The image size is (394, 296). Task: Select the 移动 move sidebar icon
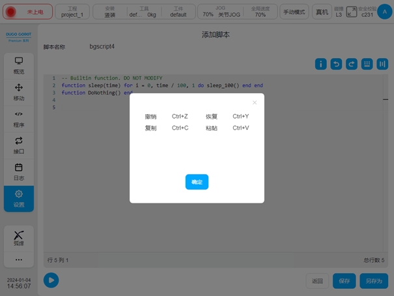[19, 92]
